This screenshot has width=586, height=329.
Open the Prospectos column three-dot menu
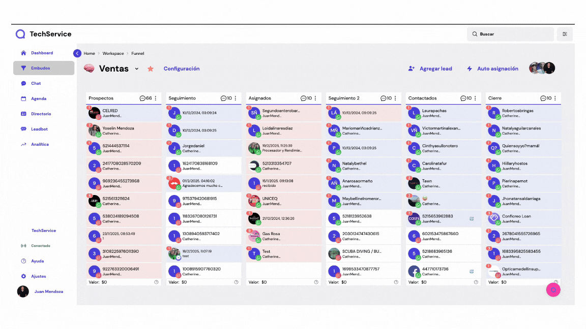(x=156, y=98)
